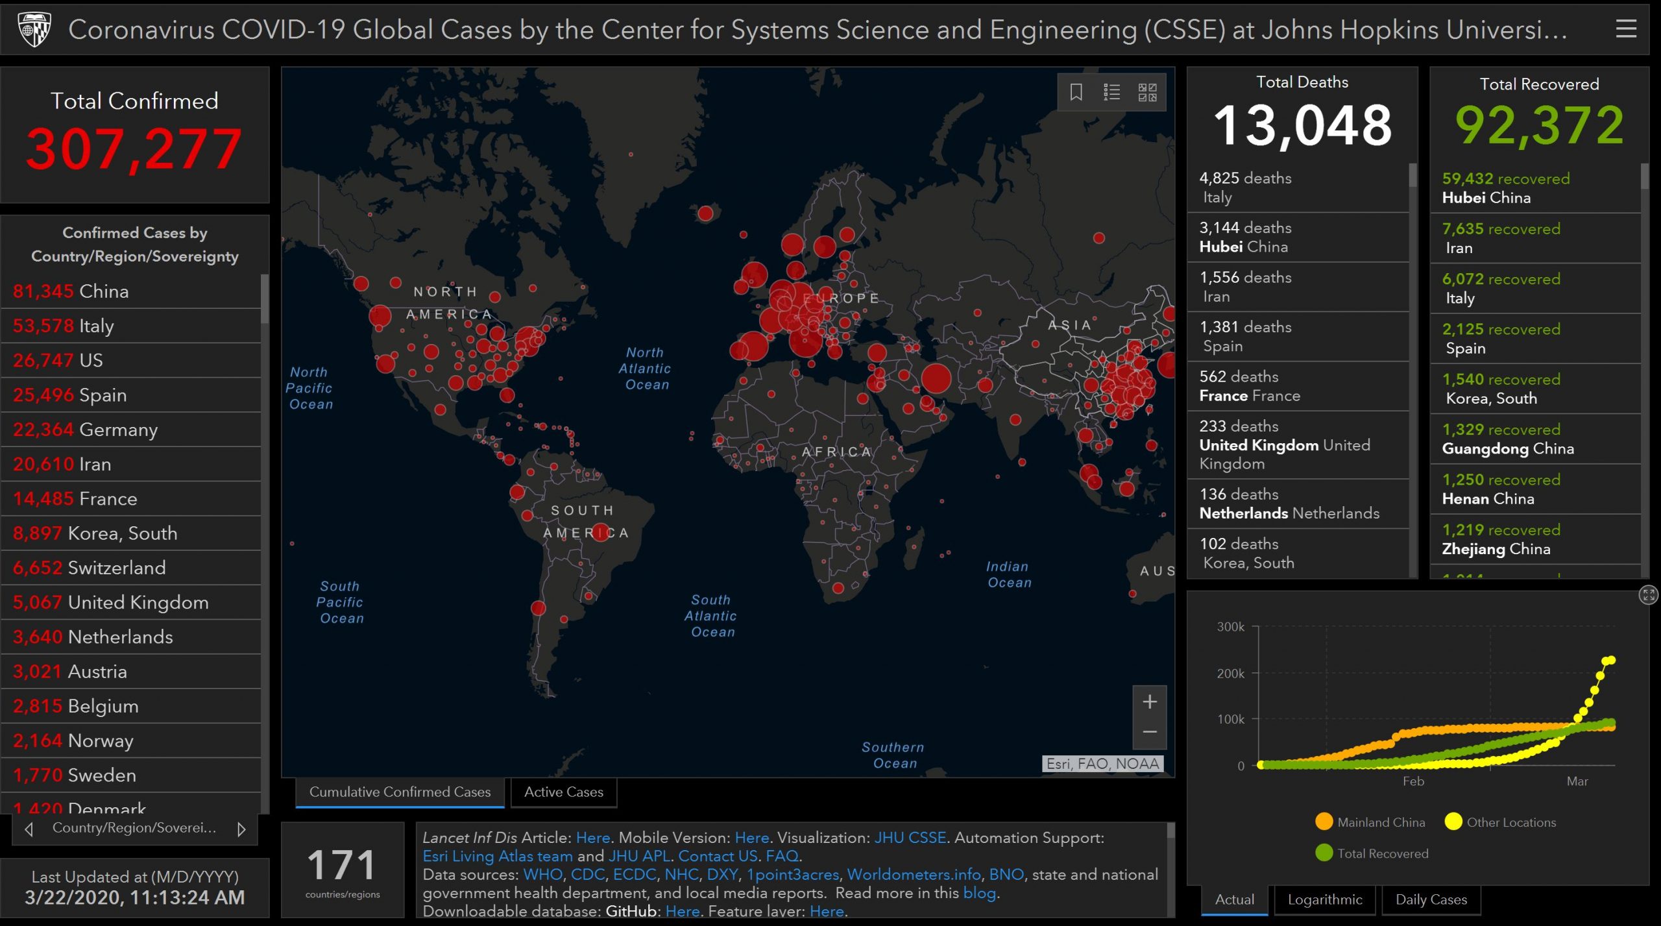1661x926 pixels.
Task: Open the Worldometers.info data source link
Action: (x=914, y=875)
